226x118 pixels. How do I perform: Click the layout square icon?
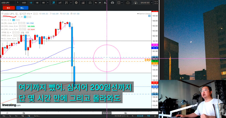pos(119,3)
